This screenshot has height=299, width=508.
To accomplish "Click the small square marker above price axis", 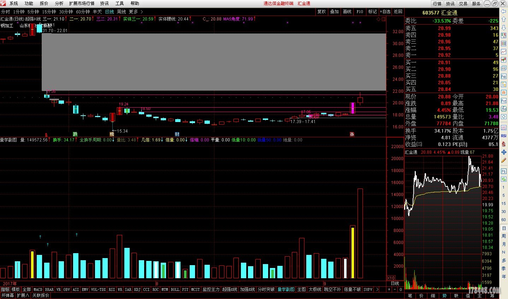I will 384,19.
